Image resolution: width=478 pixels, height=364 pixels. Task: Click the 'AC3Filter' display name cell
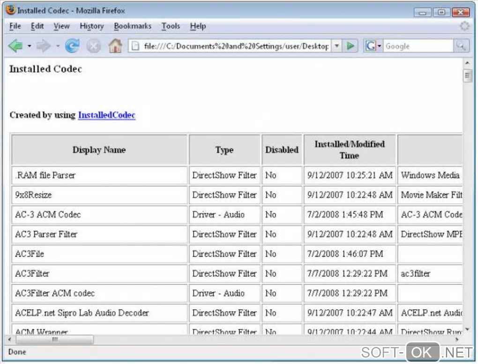point(99,274)
